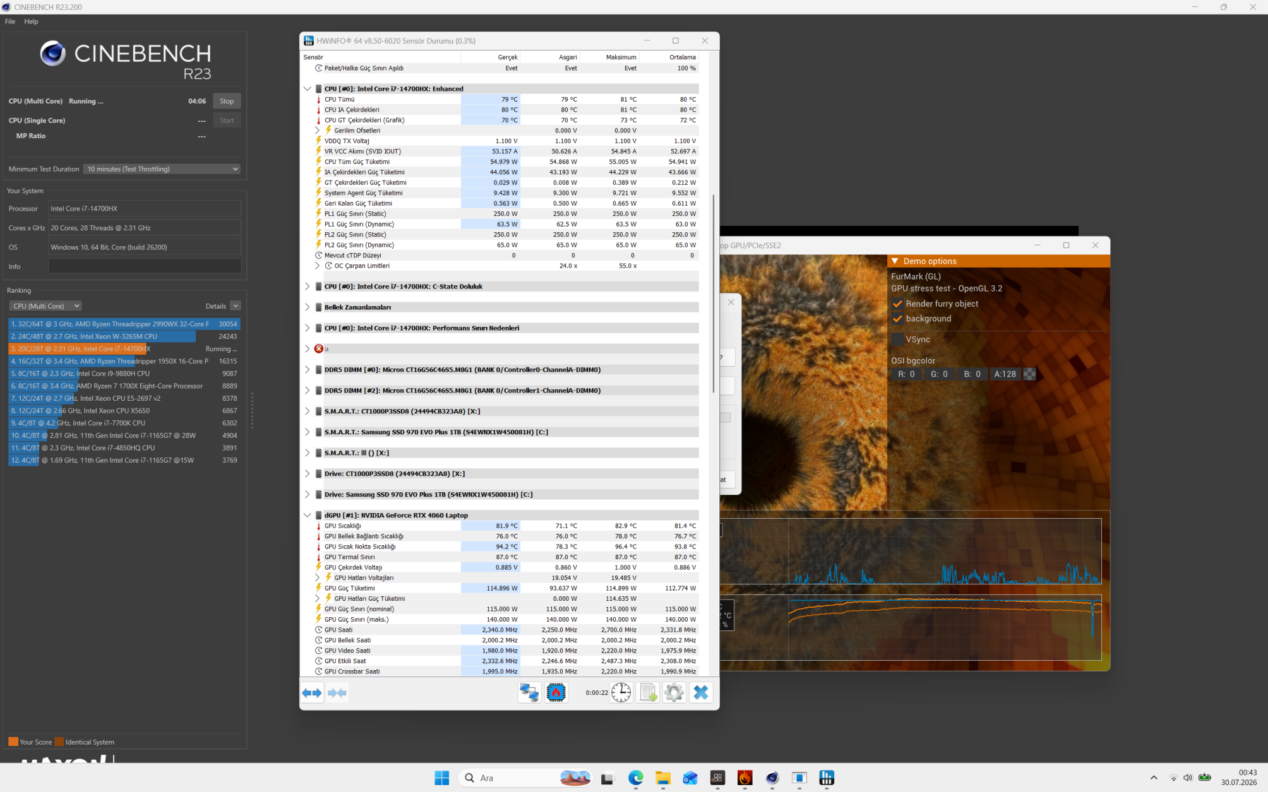This screenshot has height=792, width=1268.
Task: Open the clock and date 30.07.2026
Action: coord(1238,777)
